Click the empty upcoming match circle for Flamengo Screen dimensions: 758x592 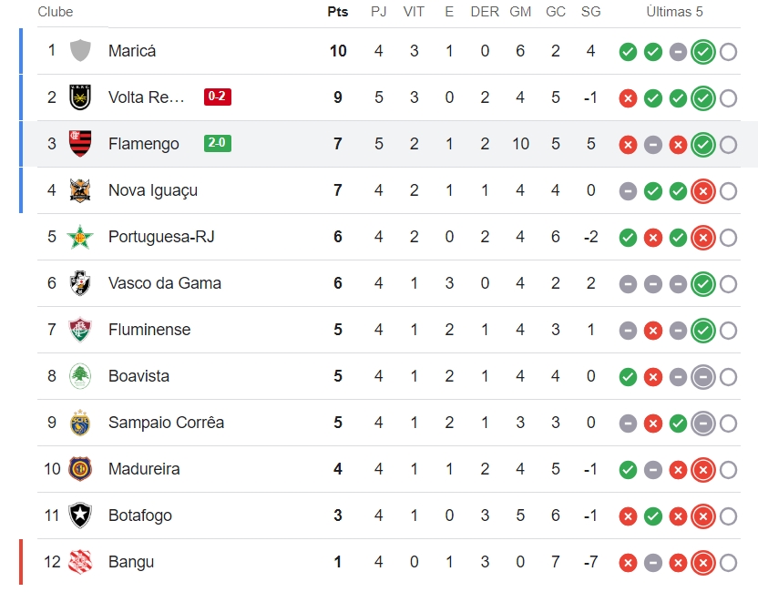click(728, 145)
